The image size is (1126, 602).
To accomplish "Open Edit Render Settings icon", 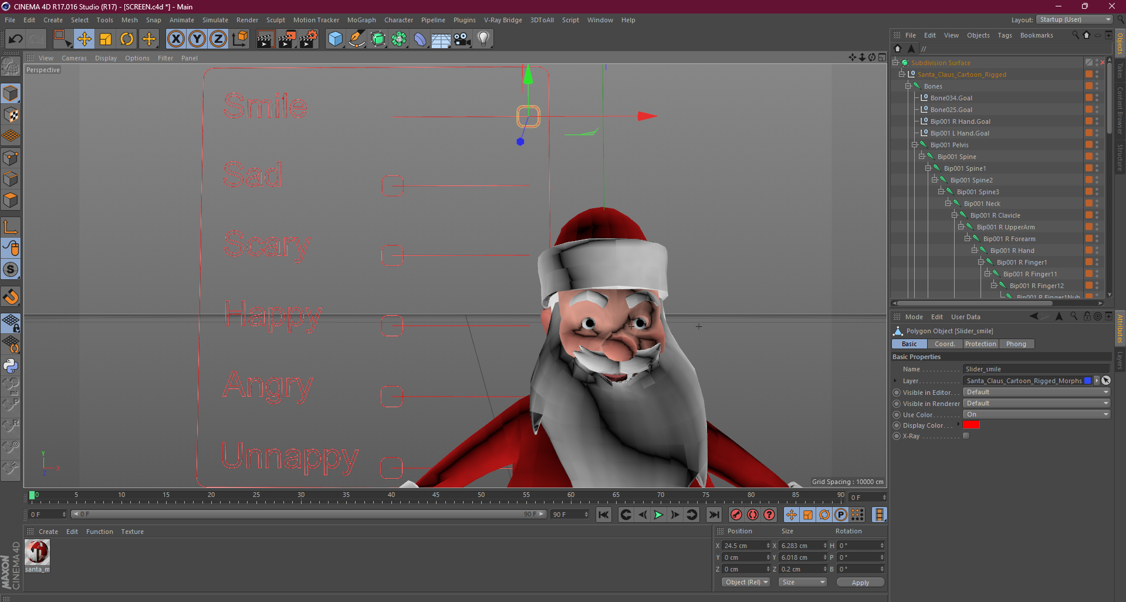I will click(x=309, y=39).
